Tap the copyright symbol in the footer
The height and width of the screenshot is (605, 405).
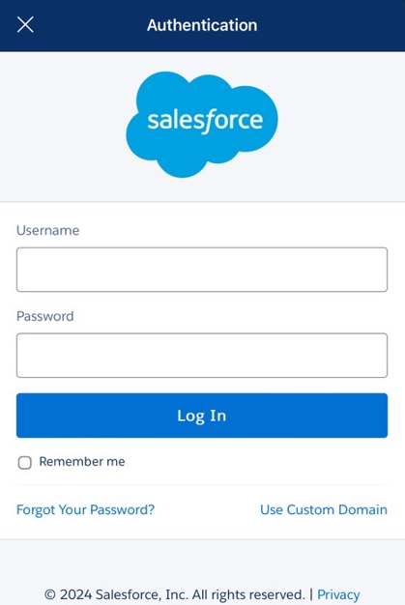coord(49,594)
